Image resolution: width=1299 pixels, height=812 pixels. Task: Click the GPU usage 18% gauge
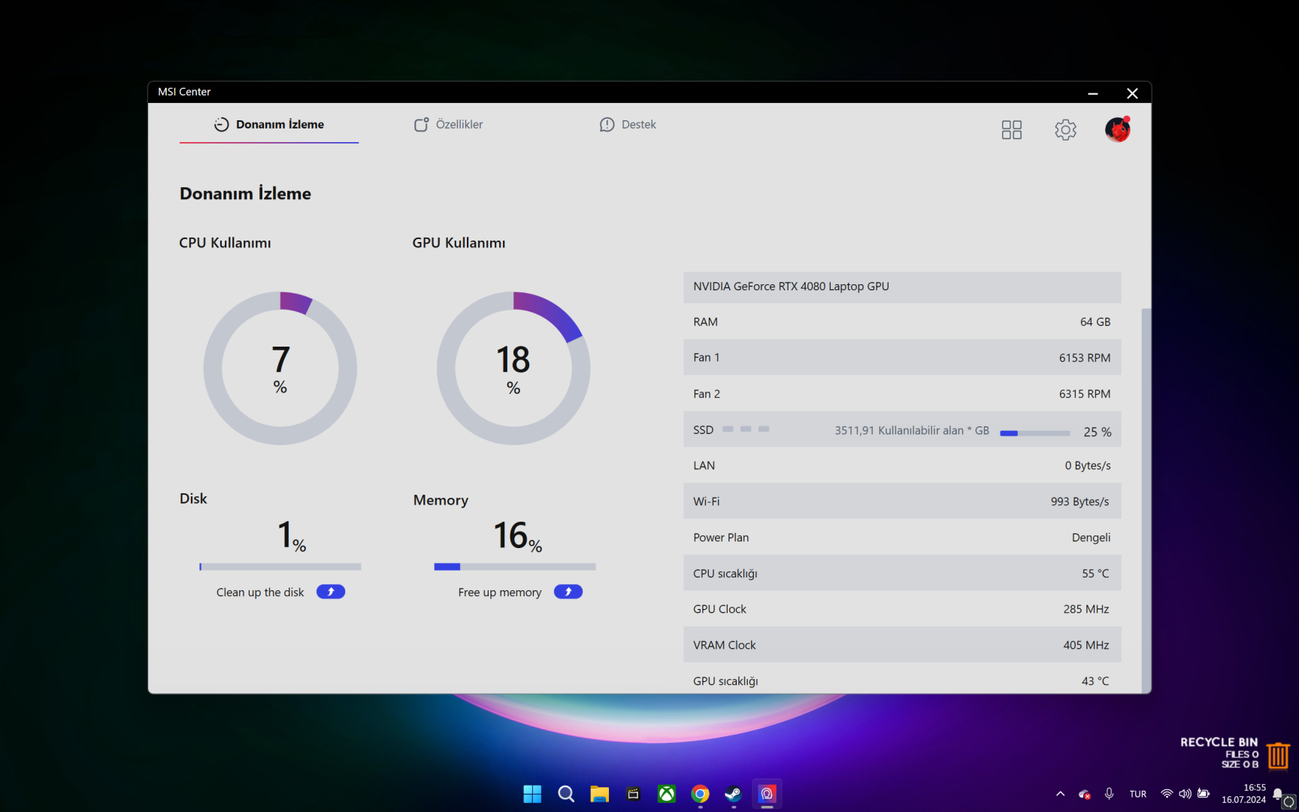point(513,368)
